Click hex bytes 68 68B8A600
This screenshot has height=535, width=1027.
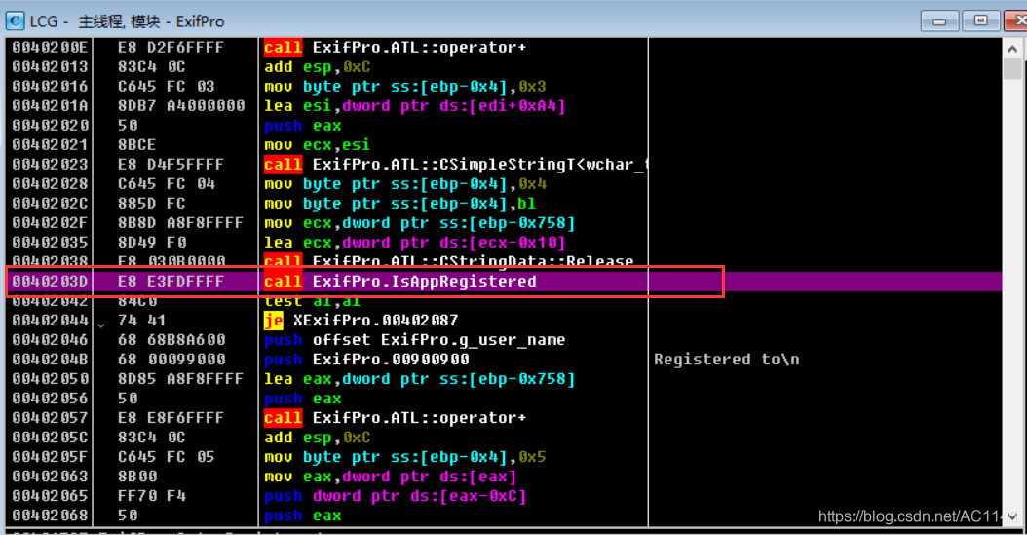pos(171,340)
